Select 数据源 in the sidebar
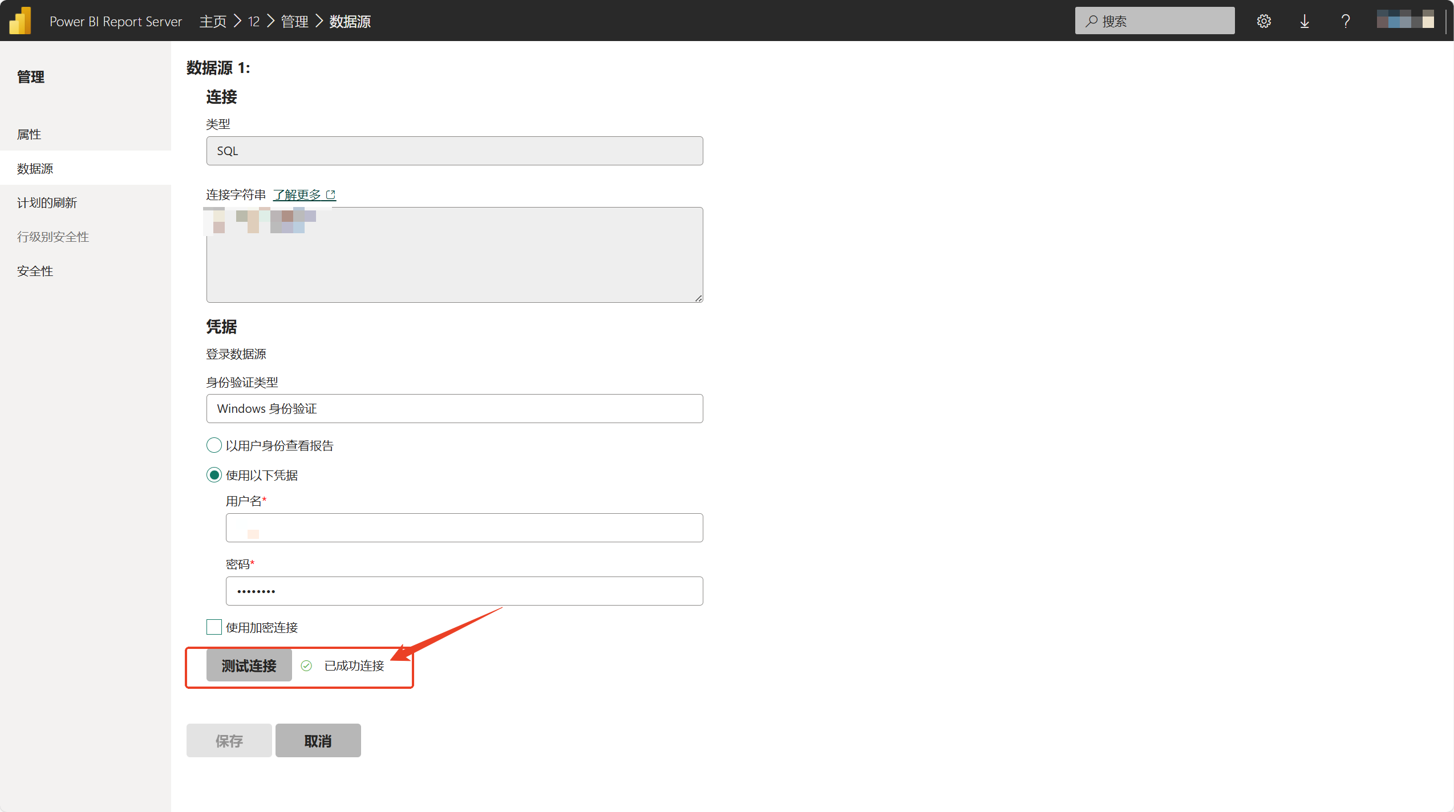 pyautogui.click(x=86, y=168)
